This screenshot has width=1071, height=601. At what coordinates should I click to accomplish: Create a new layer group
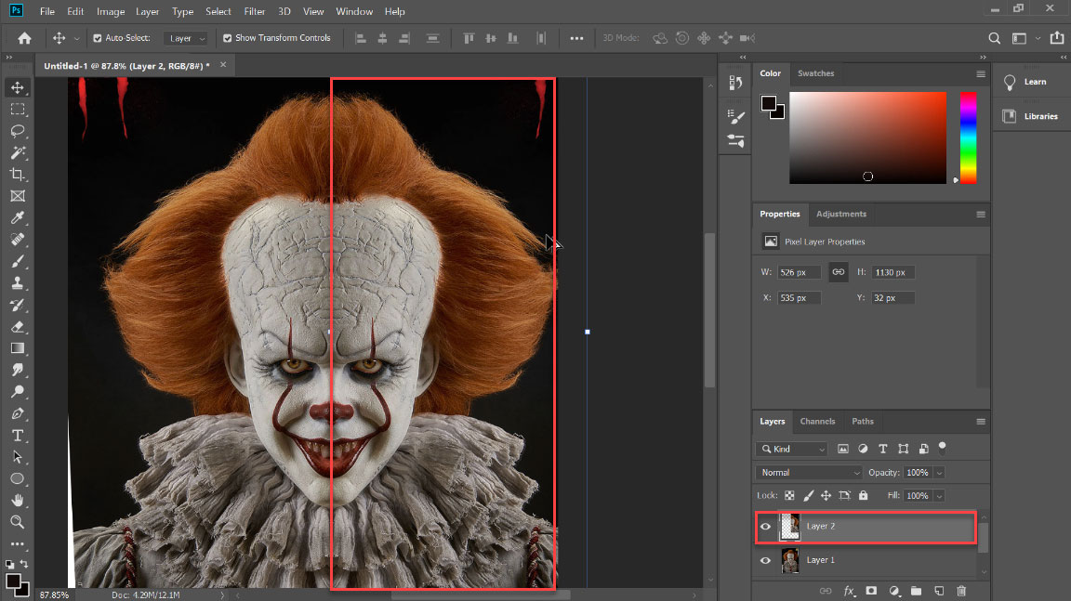click(916, 591)
